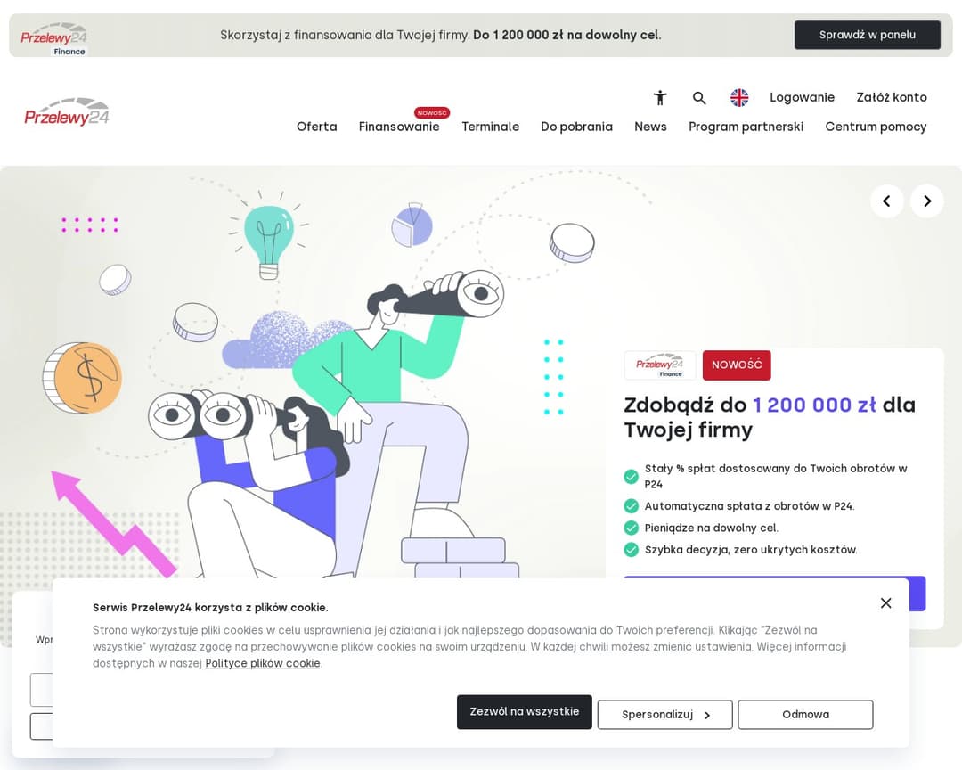Go to the News page
962x770 pixels.
(650, 127)
